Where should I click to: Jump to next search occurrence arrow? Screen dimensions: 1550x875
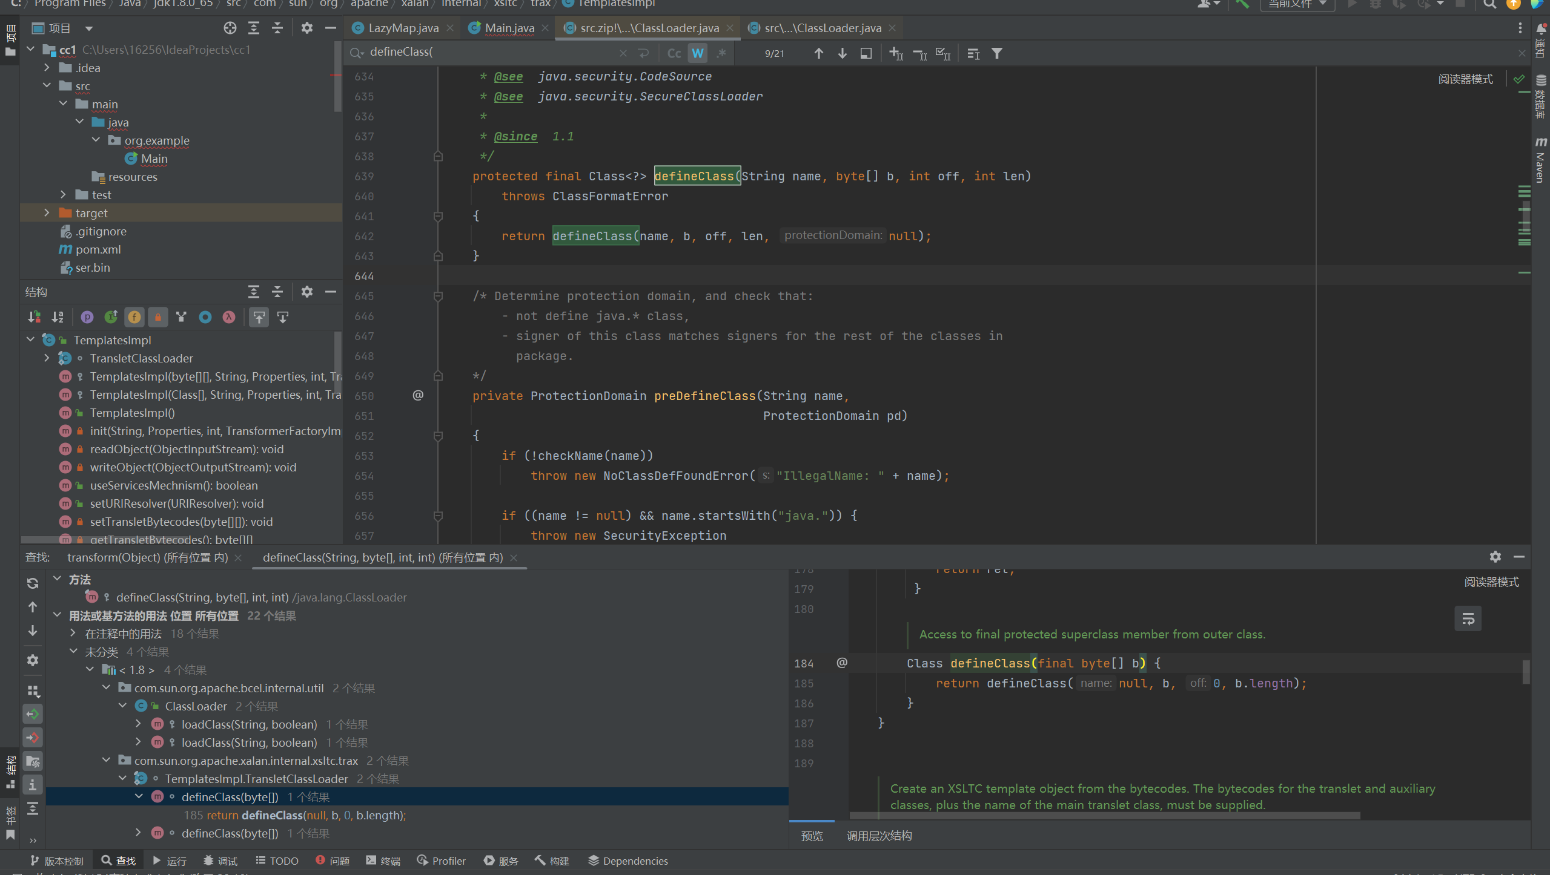842,53
